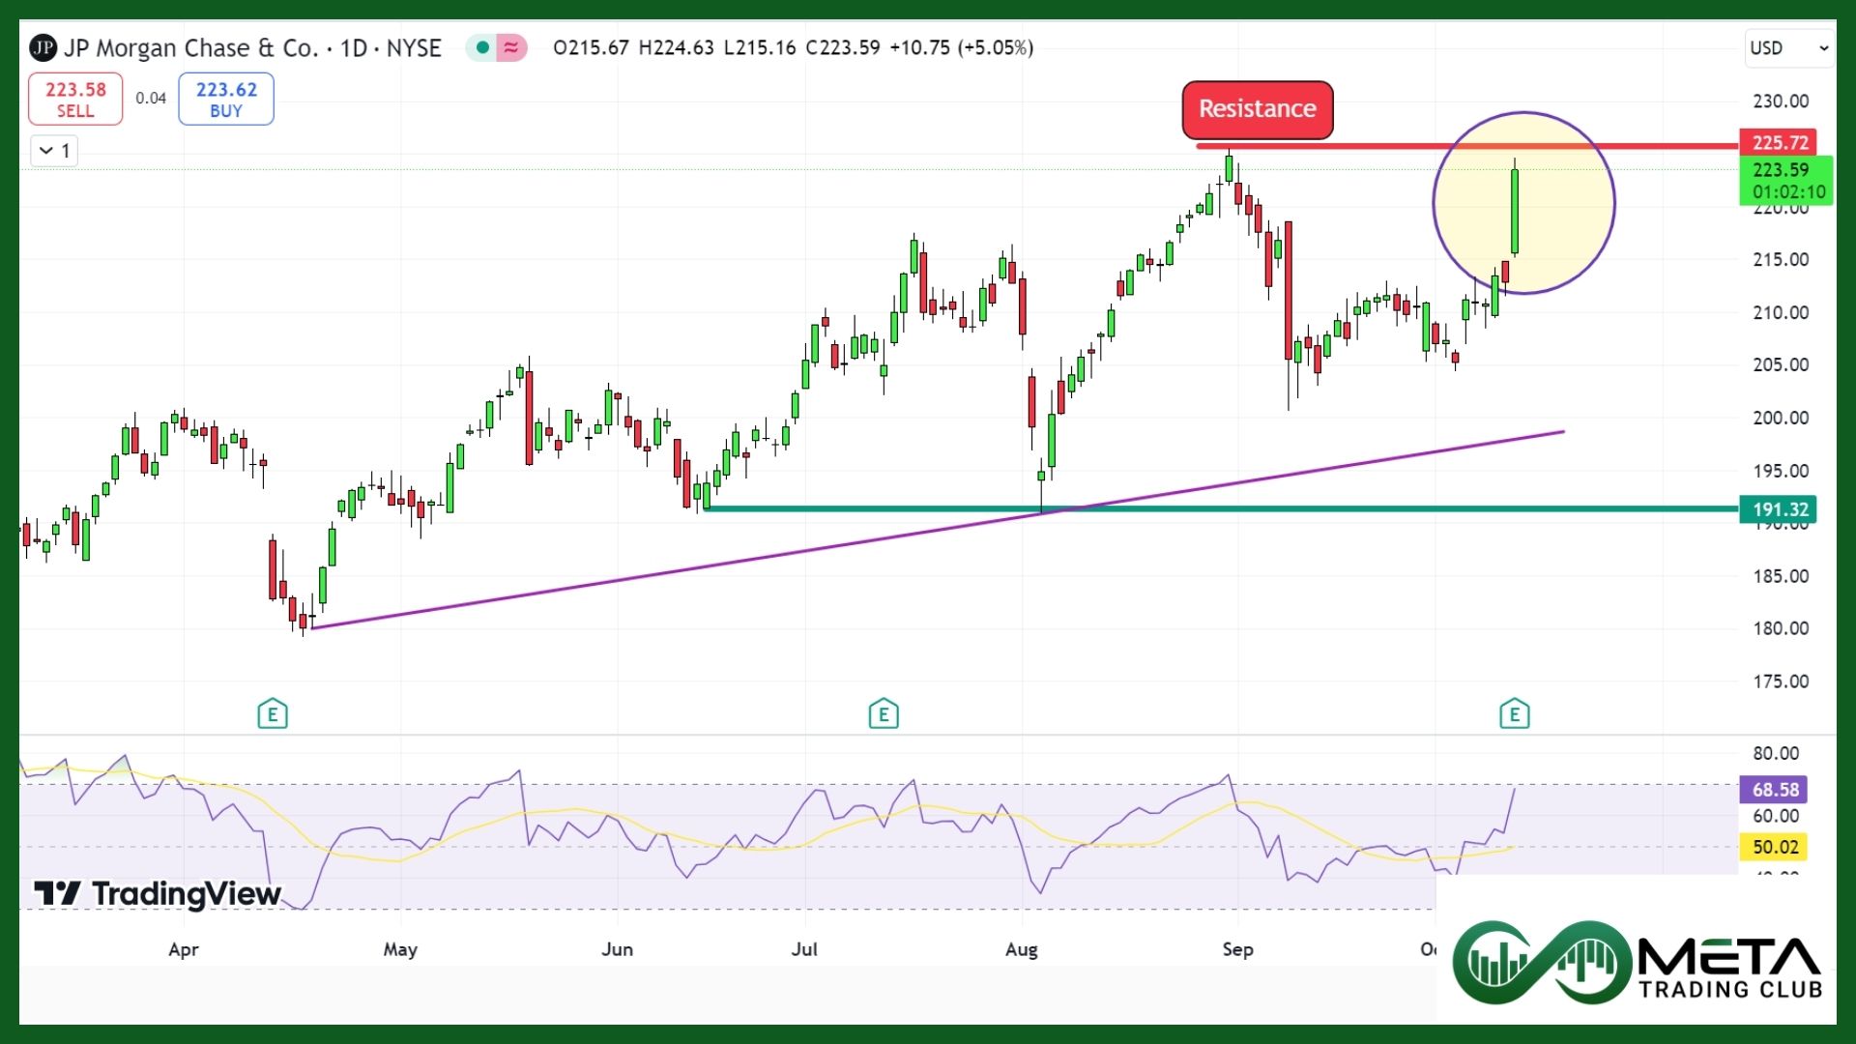Collapse the indicator legend chevron

(x=46, y=151)
